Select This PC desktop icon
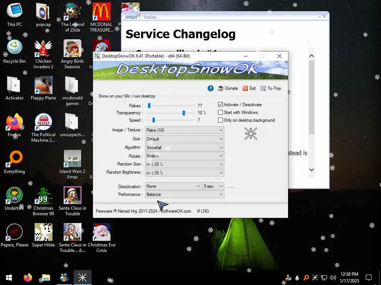 click(15, 15)
